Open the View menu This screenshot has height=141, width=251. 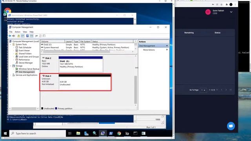click(25, 32)
